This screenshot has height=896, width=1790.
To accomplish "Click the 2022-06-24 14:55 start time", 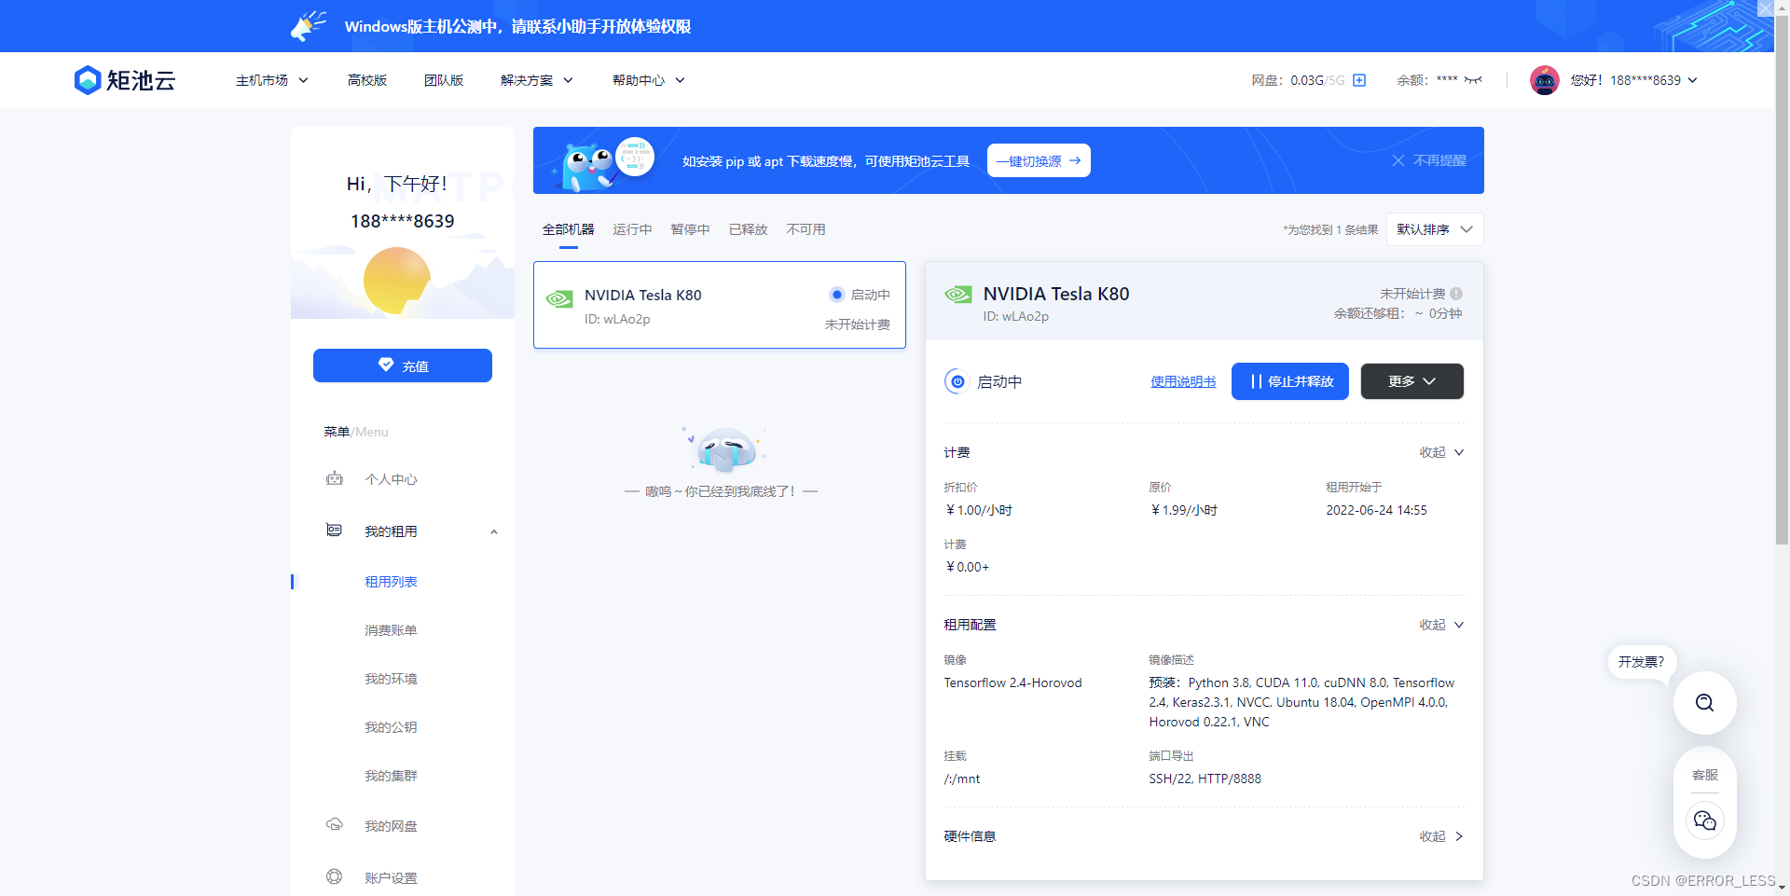I will [x=1376, y=510].
